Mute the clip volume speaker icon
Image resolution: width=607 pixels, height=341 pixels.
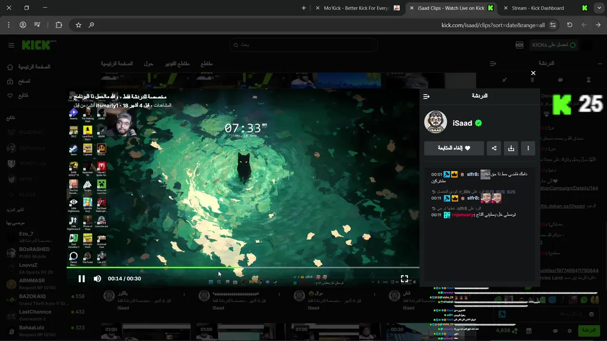pyautogui.click(x=97, y=278)
